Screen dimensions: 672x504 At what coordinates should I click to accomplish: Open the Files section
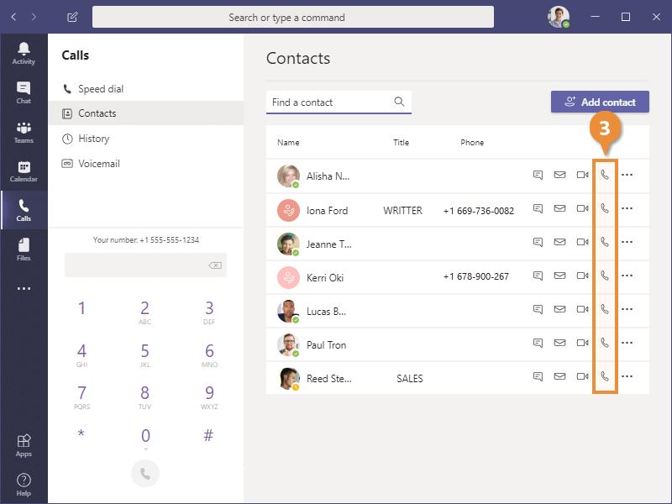(24, 249)
